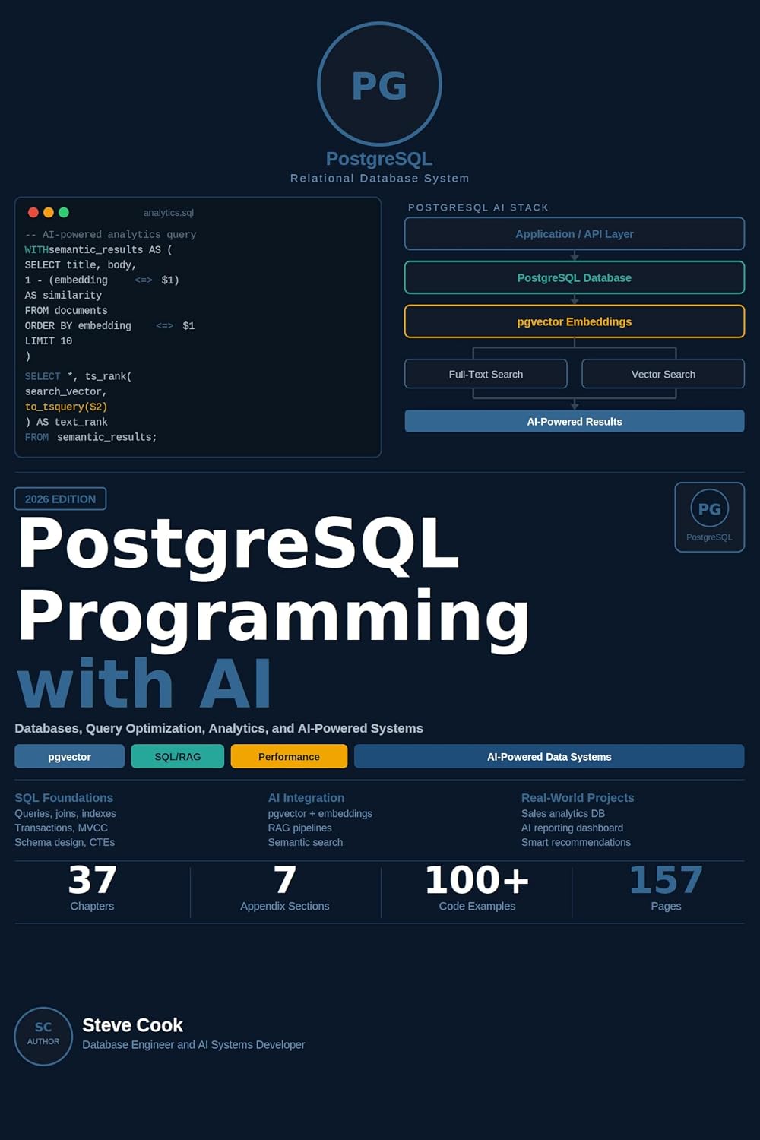Viewport: 760px width, 1140px height.
Task: Select the SQL/RAG tag
Action: 178,756
